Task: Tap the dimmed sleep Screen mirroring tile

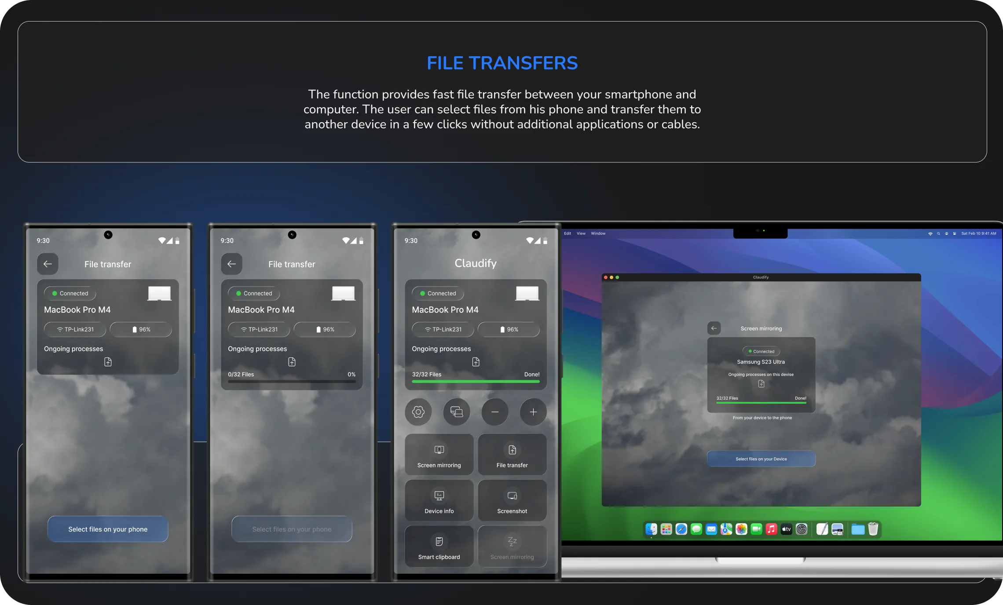Action: (x=512, y=547)
